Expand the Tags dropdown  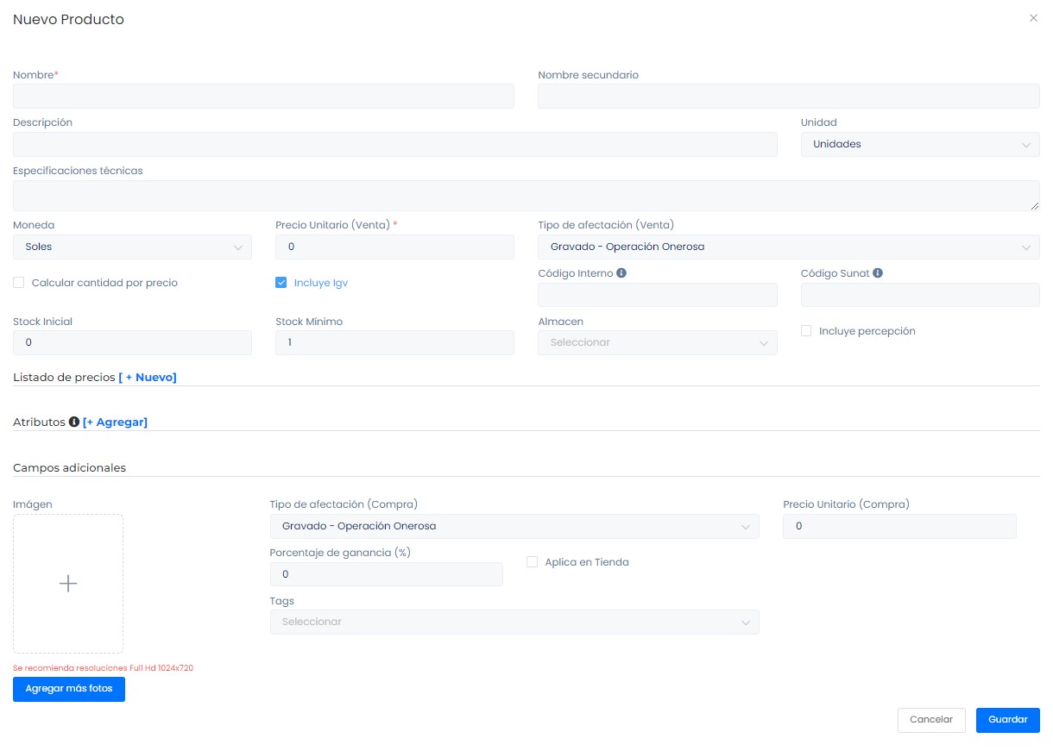514,622
